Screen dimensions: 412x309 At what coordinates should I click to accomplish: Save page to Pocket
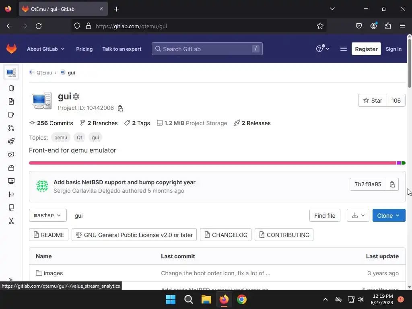coord(358,26)
